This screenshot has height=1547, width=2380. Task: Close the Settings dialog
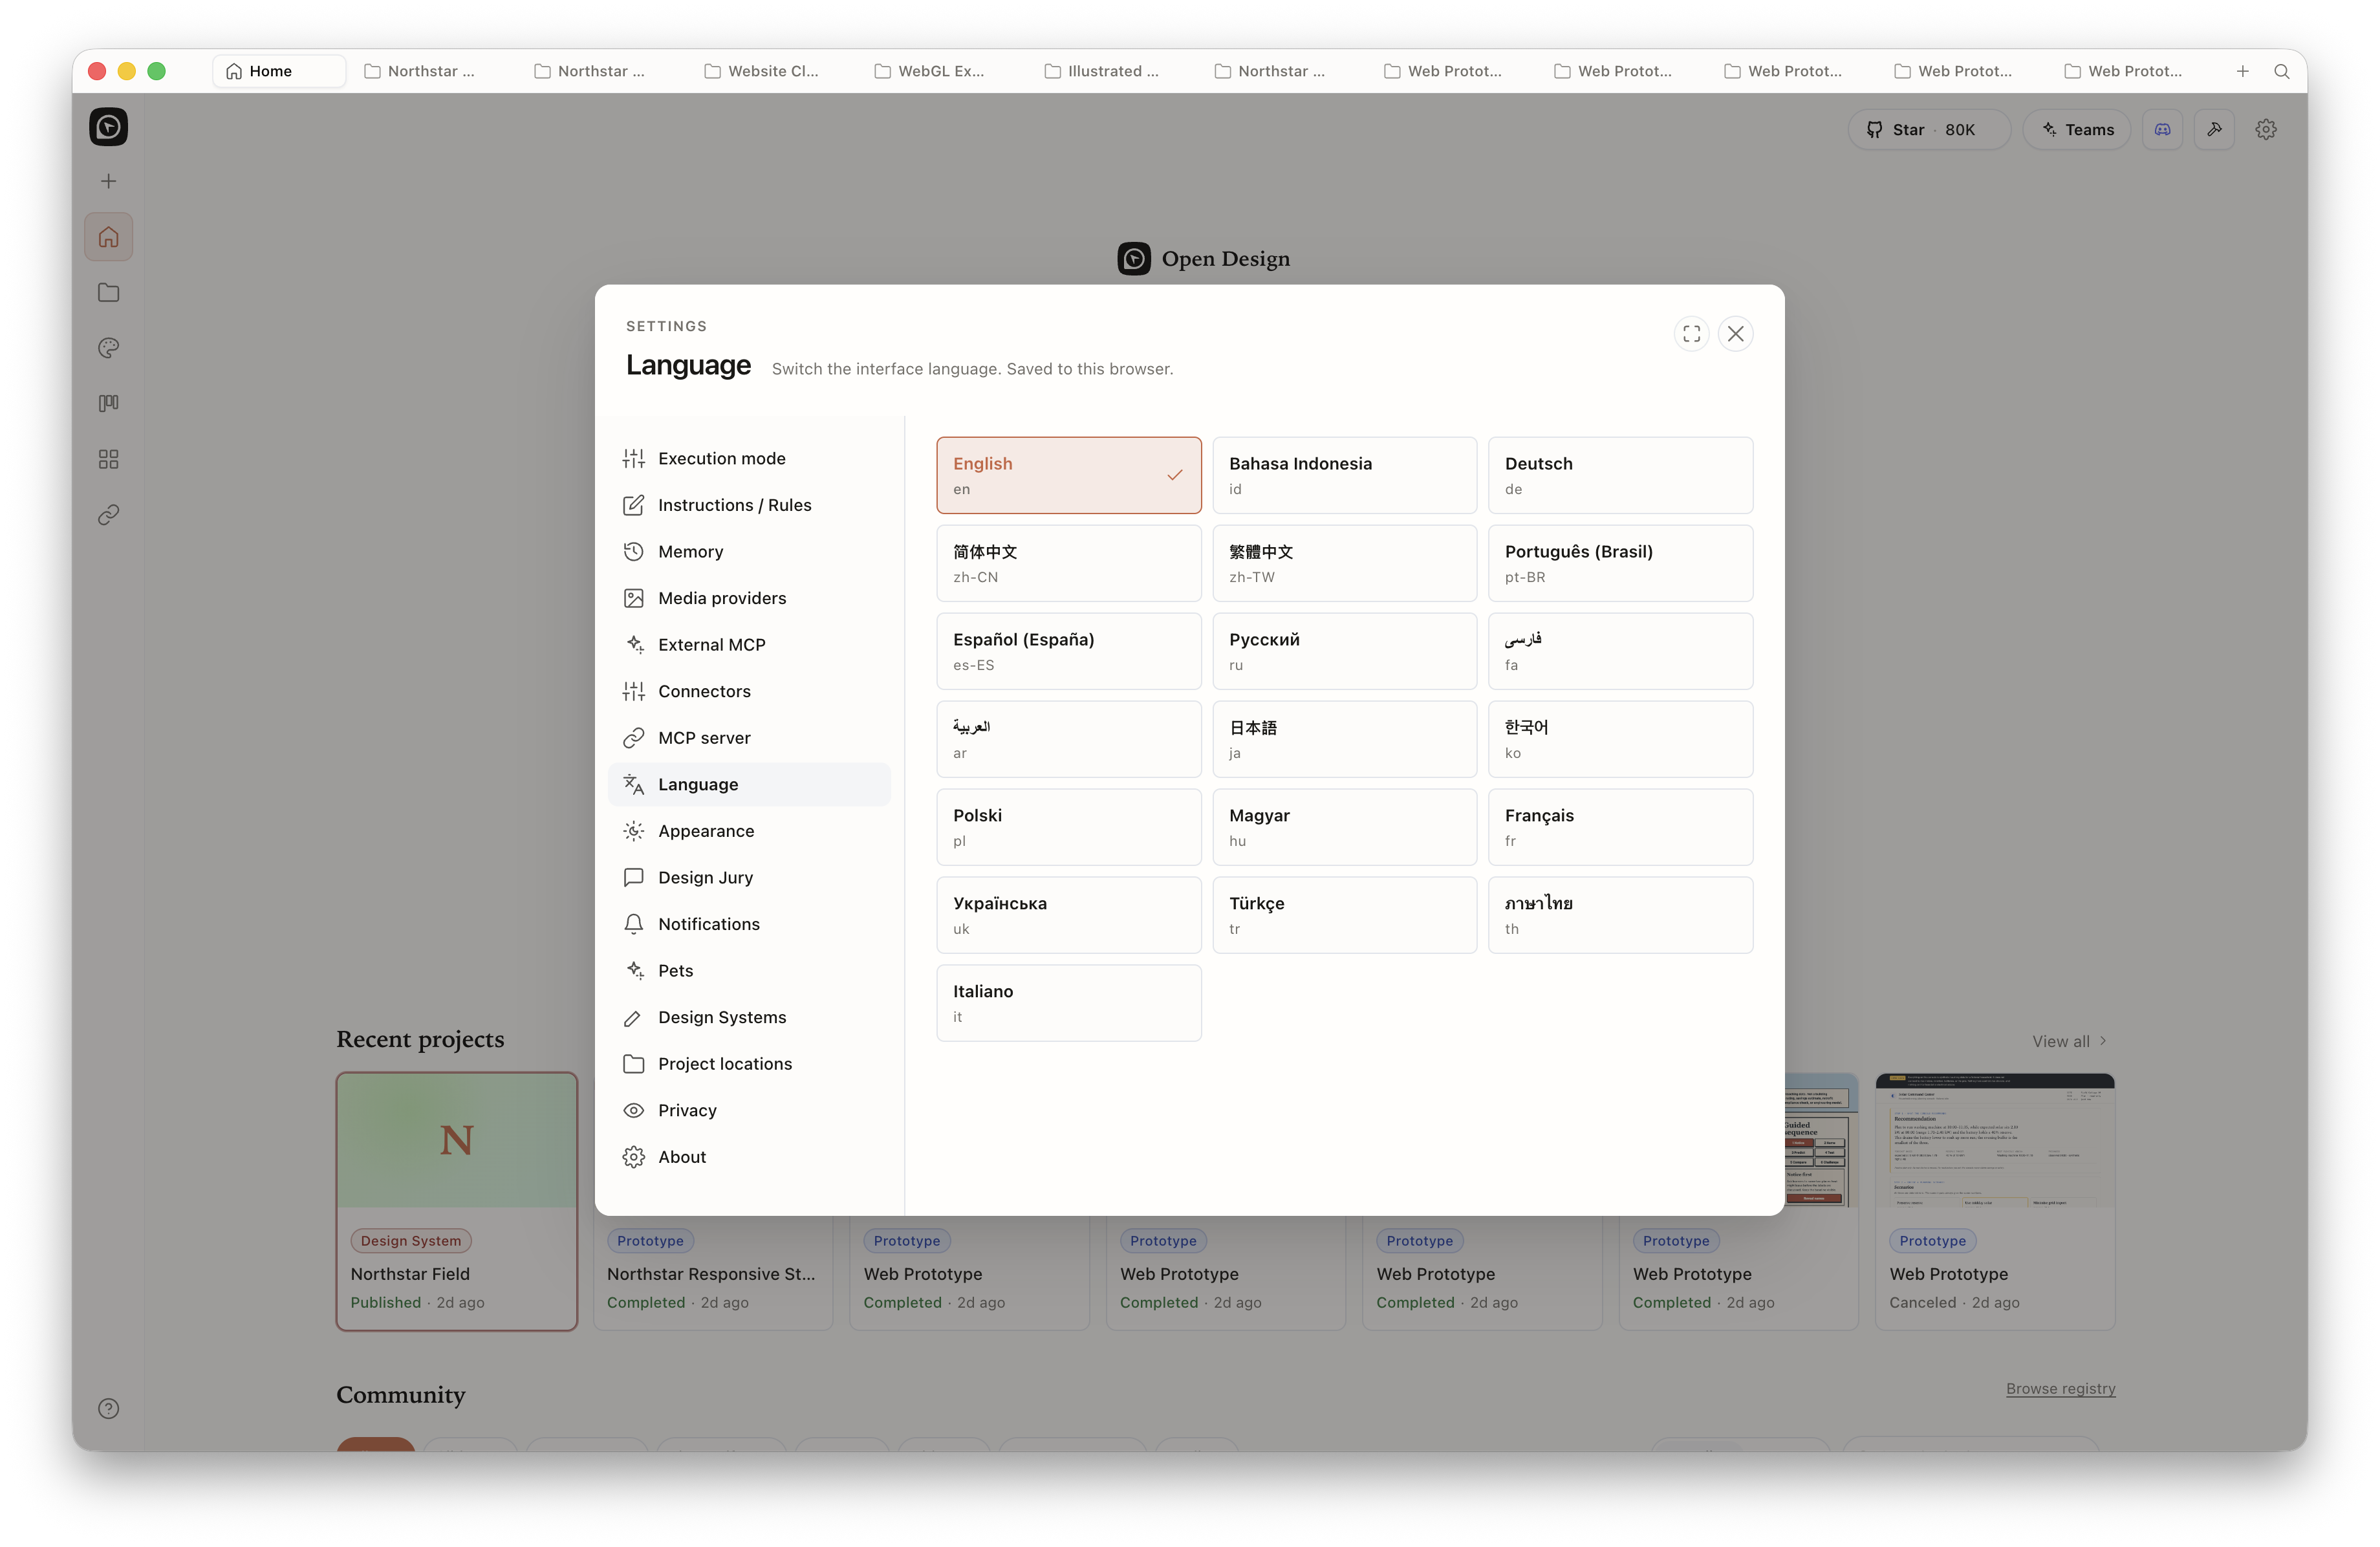click(1735, 334)
